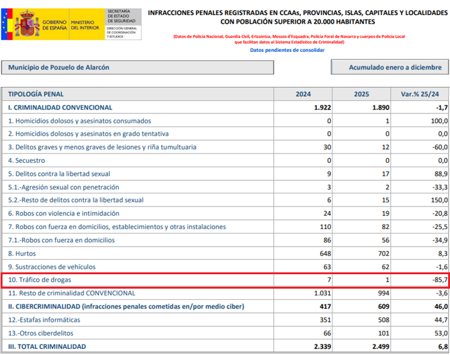Click the Ministerio del Interior logo text
Screen dimensions: 450x355
point(84,25)
